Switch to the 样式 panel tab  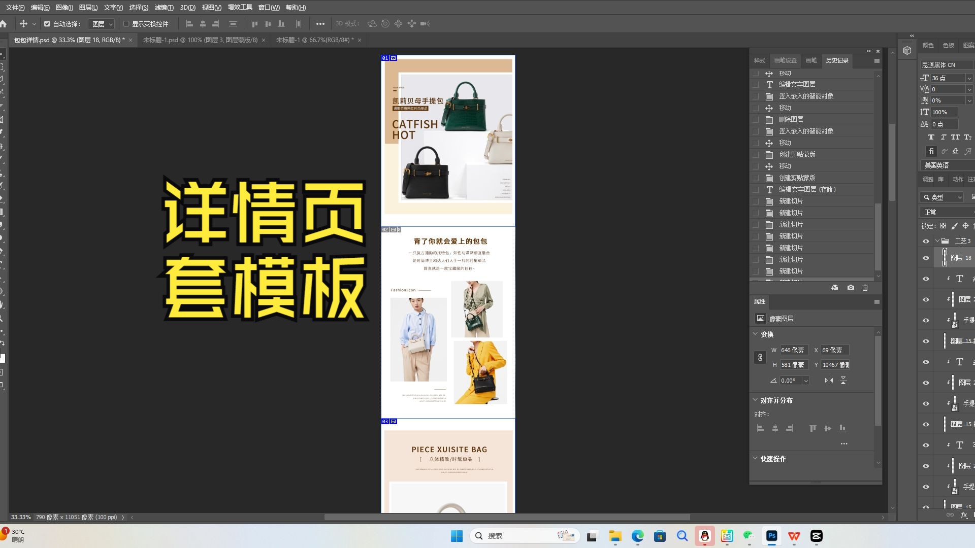pyautogui.click(x=760, y=60)
